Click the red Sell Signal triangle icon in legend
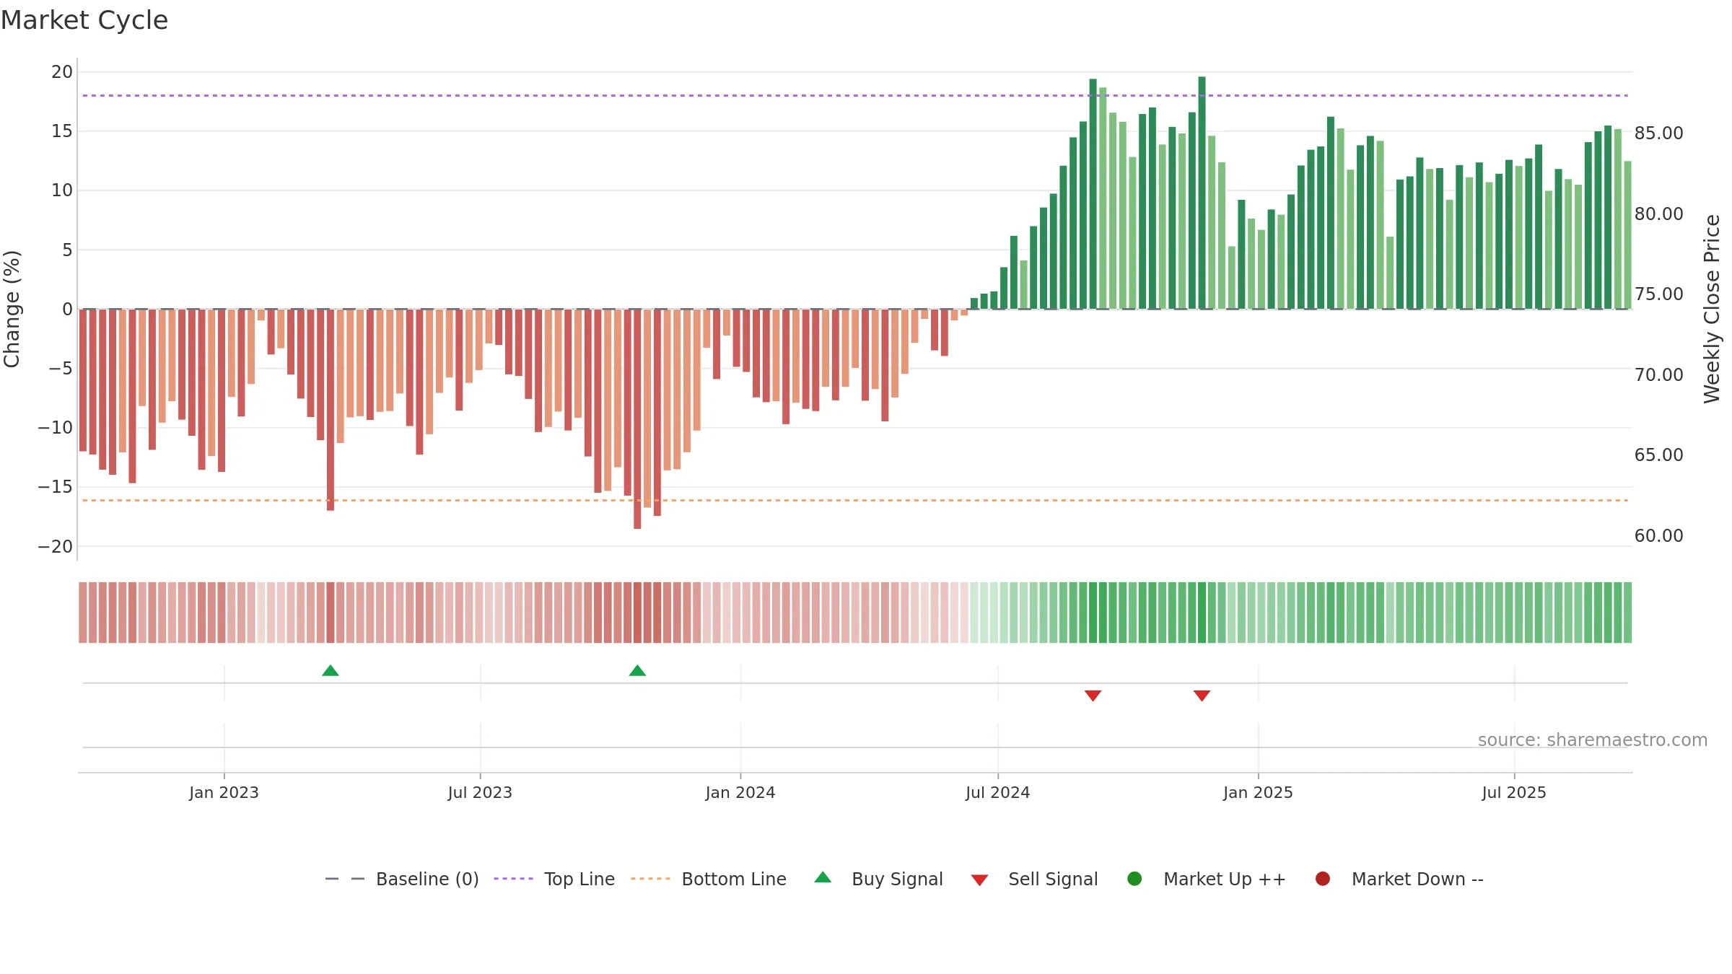 coord(979,880)
